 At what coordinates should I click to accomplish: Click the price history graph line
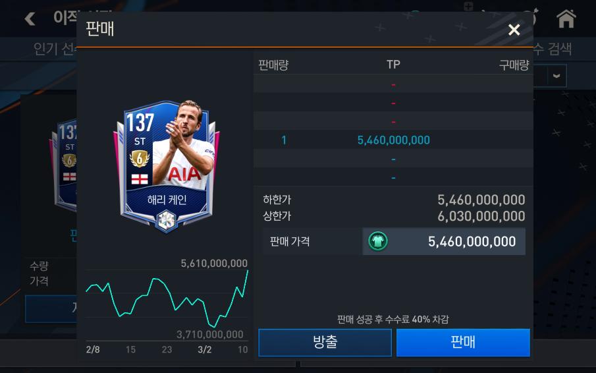tap(167, 299)
